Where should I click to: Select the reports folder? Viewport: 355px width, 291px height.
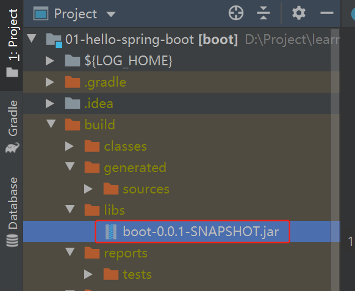coord(116,253)
